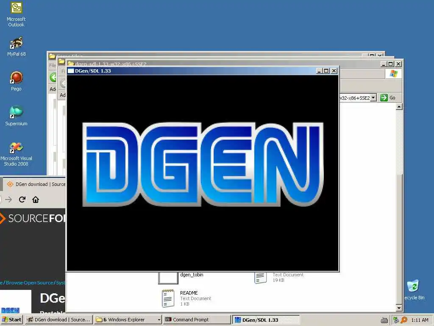Screen dimensions: 434x326
Task: Click the Go button in Explorer
Action: click(388, 98)
